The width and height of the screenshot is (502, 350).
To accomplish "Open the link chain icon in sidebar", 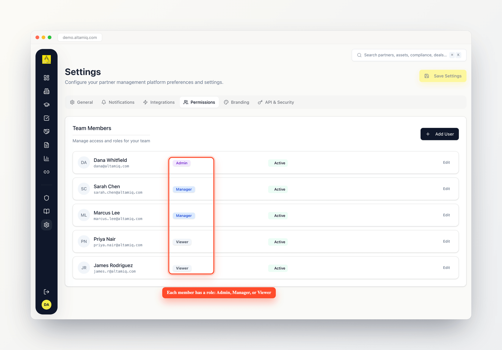I will (47, 172).
